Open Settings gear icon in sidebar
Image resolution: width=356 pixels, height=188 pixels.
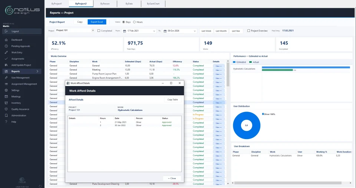click(x=6, y=90)
